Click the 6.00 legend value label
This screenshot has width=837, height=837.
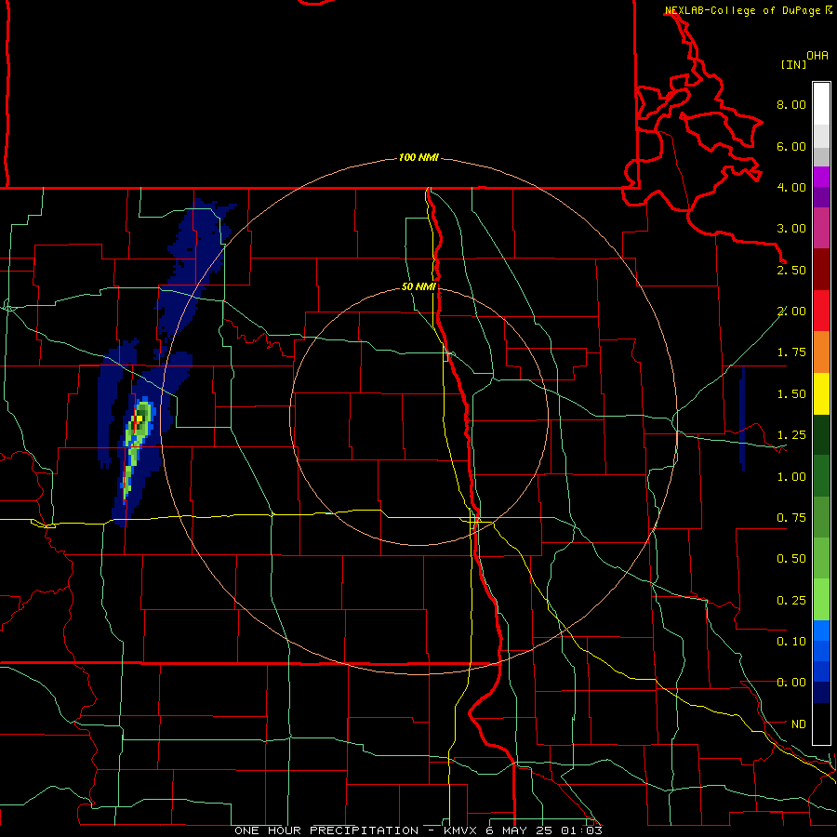click(791, 146)
